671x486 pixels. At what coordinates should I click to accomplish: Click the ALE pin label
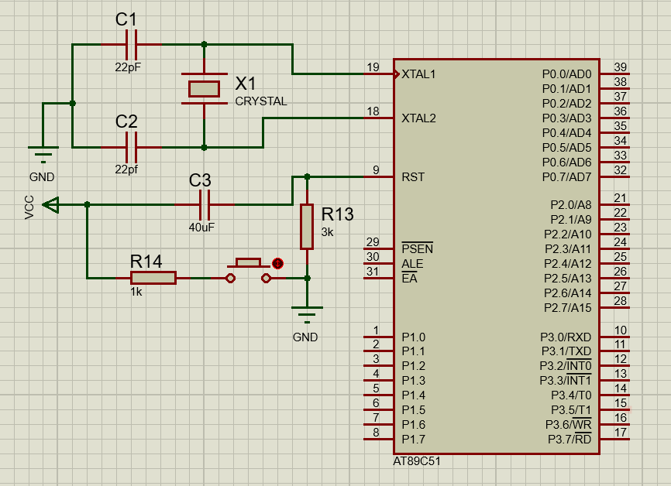[412, 264]
